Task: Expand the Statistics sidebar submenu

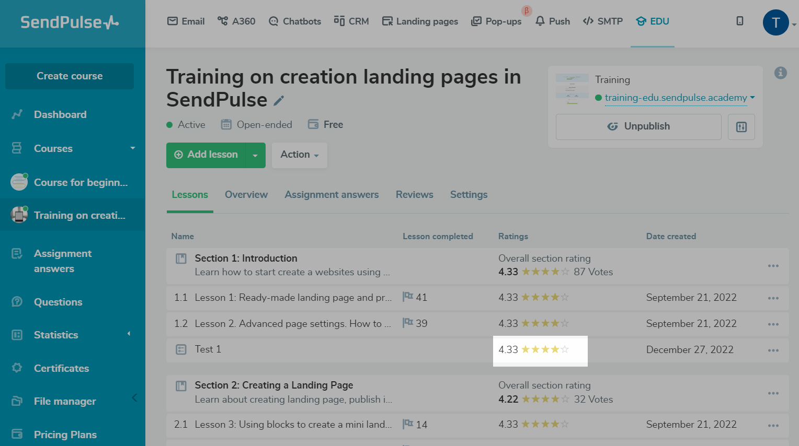Action: (x=129, y=334)
